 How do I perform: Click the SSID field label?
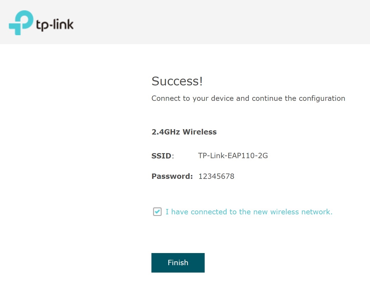pyautogui.click(x=161, y=156)
